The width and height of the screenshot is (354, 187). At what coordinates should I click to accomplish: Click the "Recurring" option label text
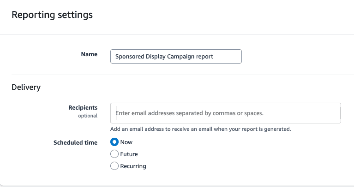pyautogui.click(x=133, y=166)
